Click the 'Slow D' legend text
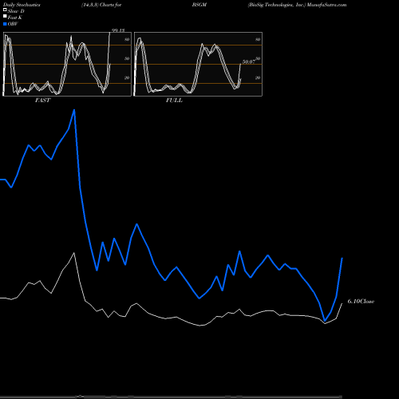399x399 pixels. [x=16, y=11]
